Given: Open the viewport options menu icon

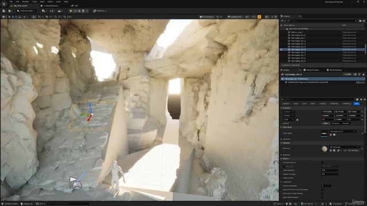Looking at the screenshot, I should tap(3, 17).
